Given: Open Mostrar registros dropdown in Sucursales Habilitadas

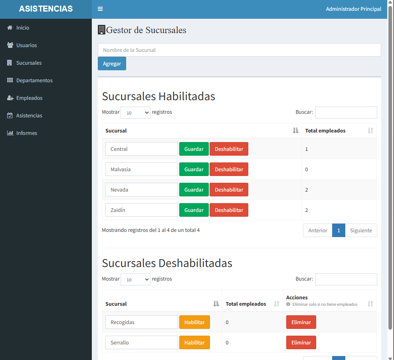Looking at the screenshot, I should click(x=135, y=113).
